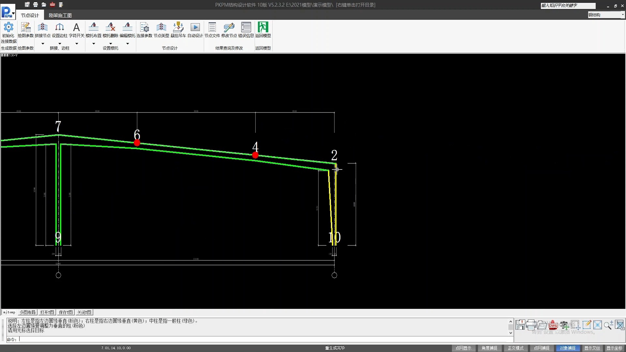Toggle 对象捕捉 object snap
The image size is (626, 352).
(x=568, y=348)
